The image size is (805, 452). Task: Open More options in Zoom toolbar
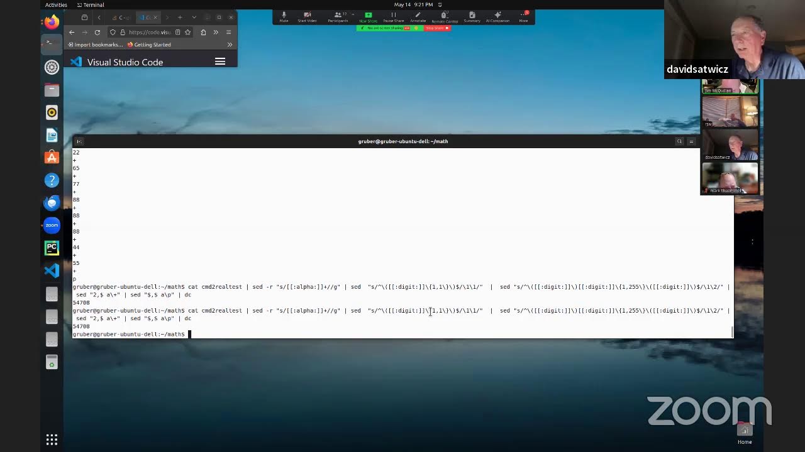(523, 17)
